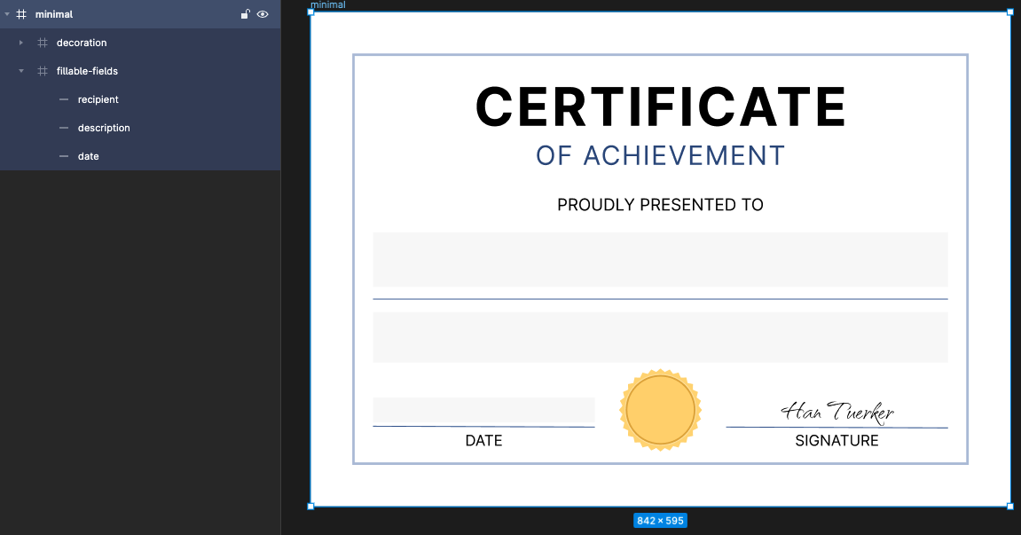This screenshot has height=535, width=1021.
Task: Collapse the fillable-fields layer group
Action: click(21, 71)
